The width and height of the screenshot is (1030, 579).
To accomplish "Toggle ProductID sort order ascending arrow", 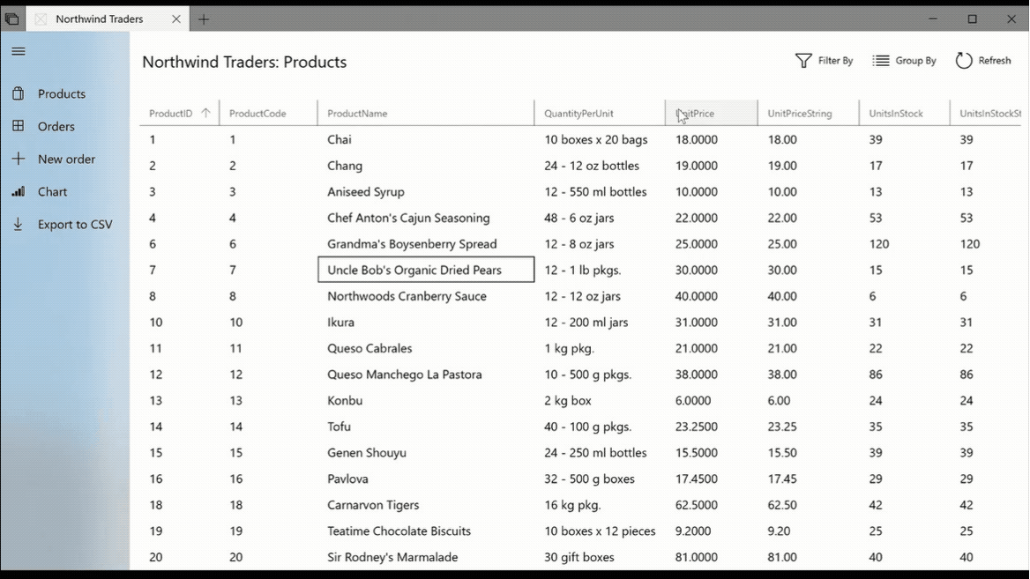I will pyautogui.click(x=207, y=112).
